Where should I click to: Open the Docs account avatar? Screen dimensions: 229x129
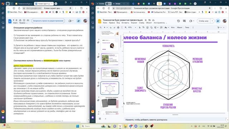[85, 21]
